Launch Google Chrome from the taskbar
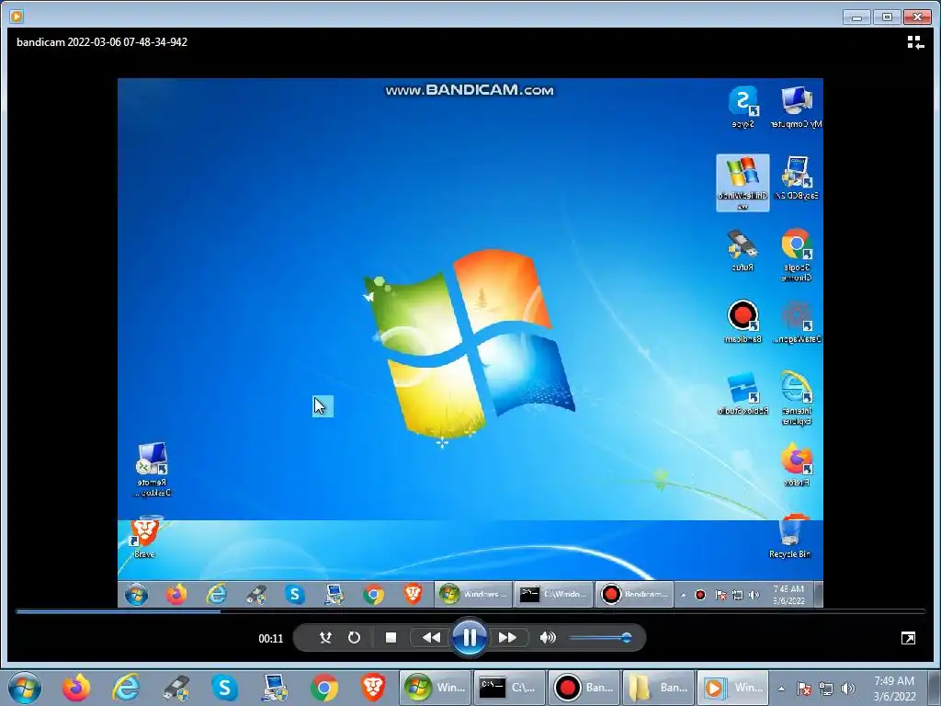Image resolution: width=941 pixels, height=706 pixels. click(324, 688)
